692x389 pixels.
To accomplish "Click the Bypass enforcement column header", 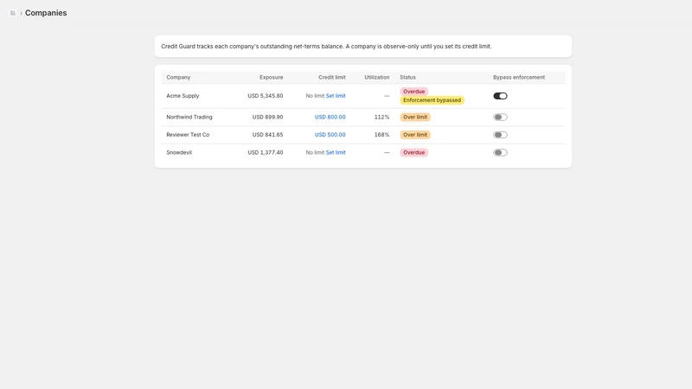I will coord(518,77).
